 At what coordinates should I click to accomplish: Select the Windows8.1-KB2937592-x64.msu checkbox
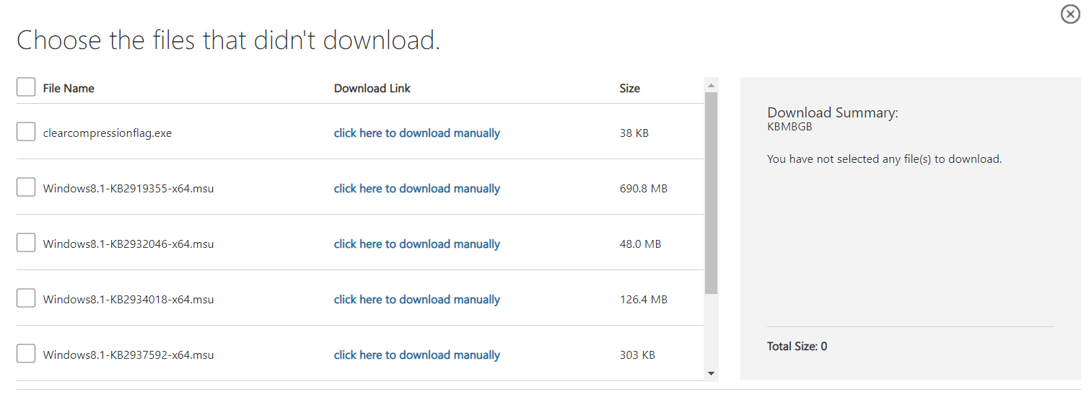click(x=26, y=354)
